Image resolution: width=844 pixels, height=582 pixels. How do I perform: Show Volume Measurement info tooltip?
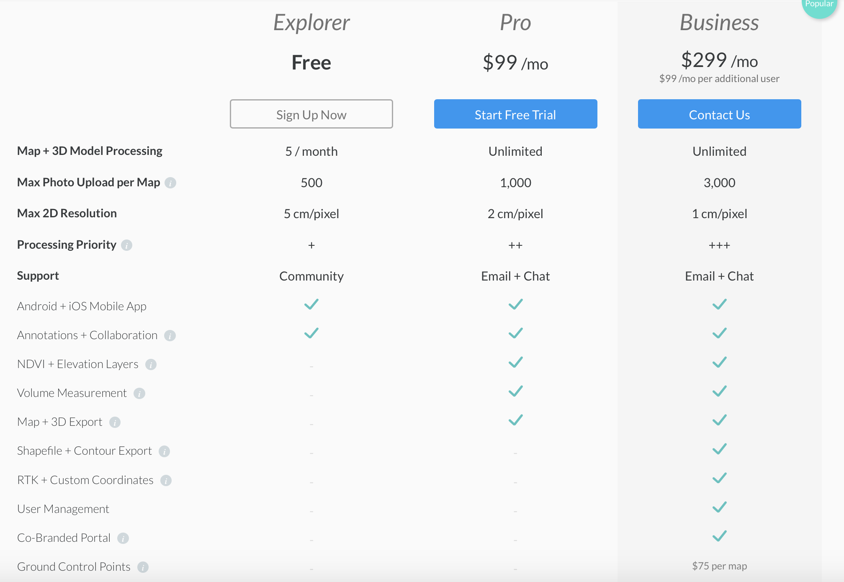click(x=139, y=394)
